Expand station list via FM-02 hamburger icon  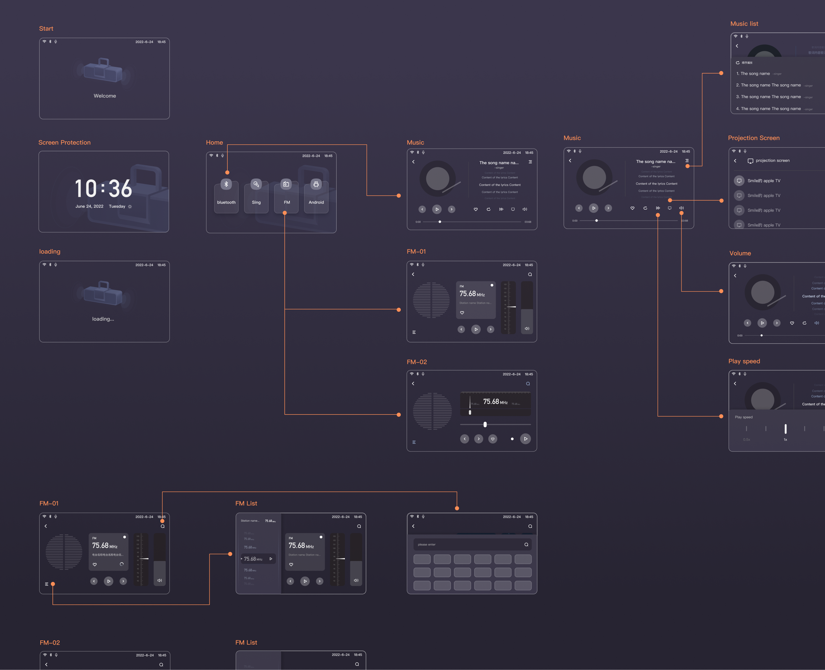414,442
